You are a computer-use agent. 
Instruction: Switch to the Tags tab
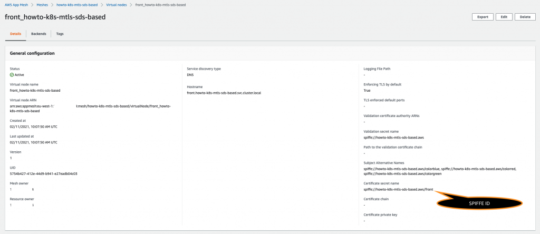[60, 34]
